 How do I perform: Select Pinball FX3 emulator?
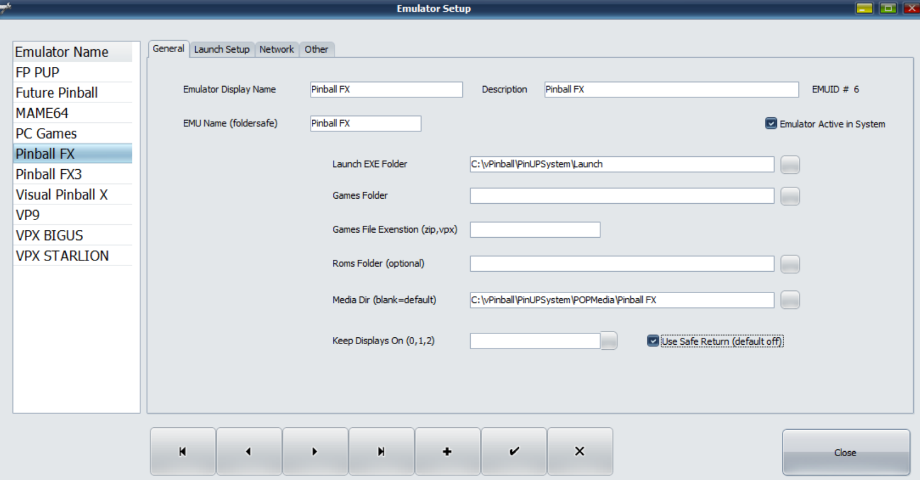[x=73, y=174]
